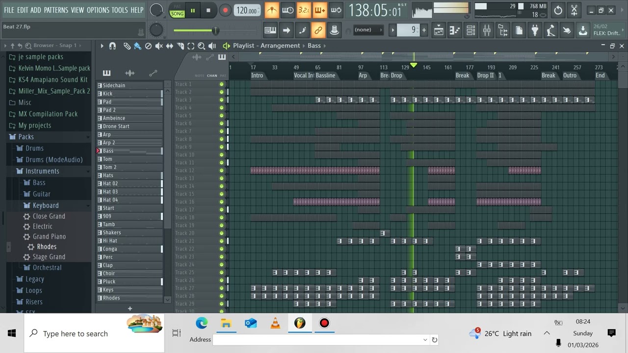Mute Track 3 with its green dot

pos(222,100)
